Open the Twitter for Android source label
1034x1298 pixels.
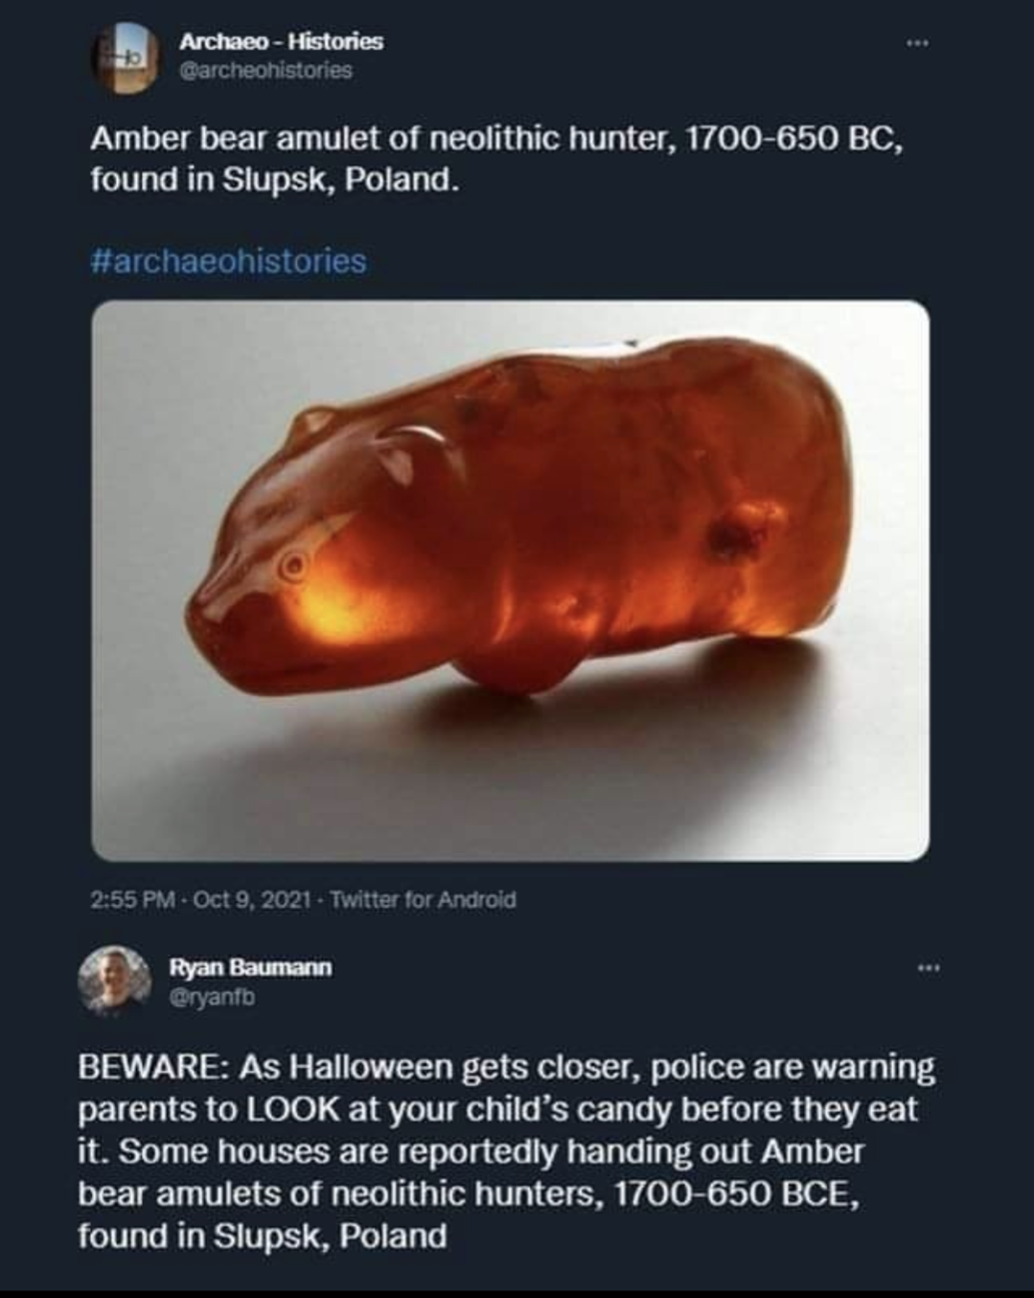tap(422, 900)
